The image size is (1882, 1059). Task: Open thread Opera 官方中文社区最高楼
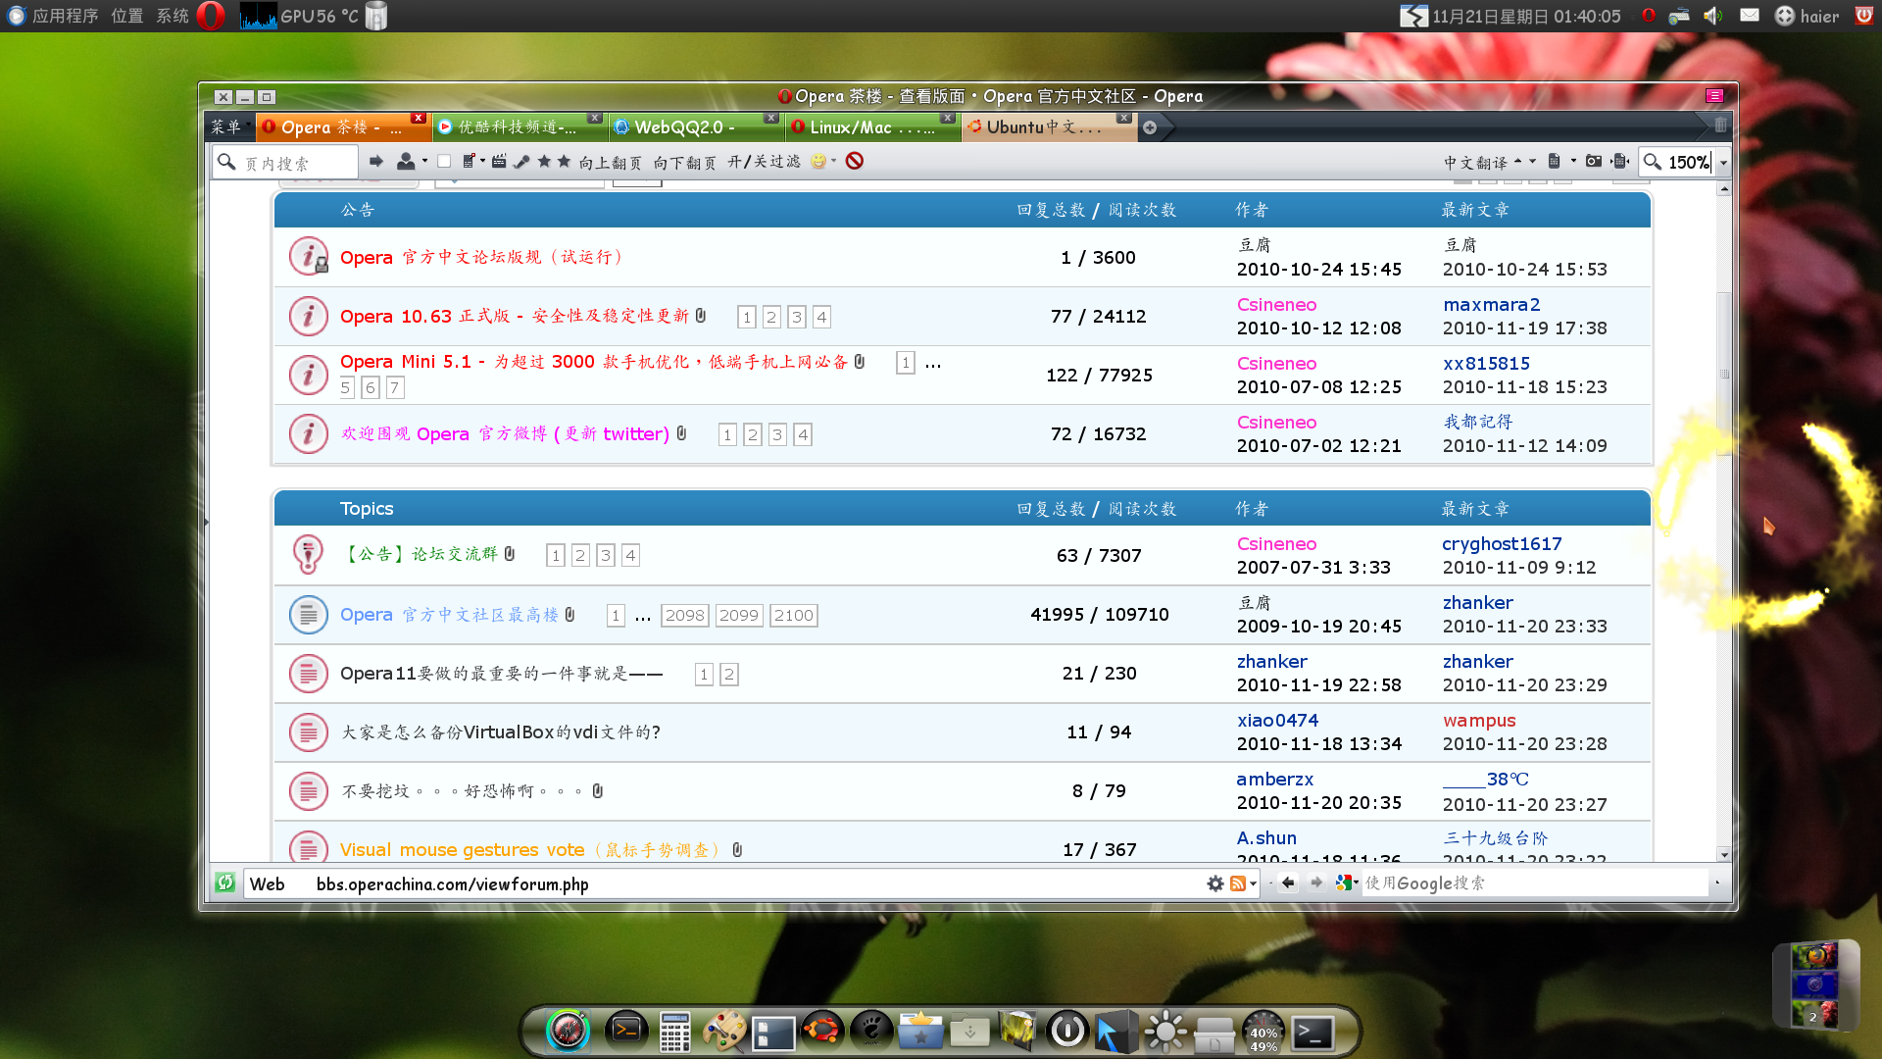(x=449, y=615)
